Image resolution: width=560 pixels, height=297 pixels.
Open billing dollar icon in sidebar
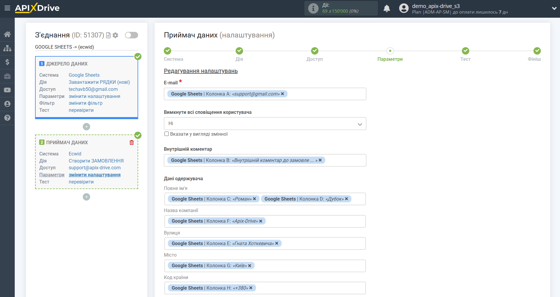[7, 62]
